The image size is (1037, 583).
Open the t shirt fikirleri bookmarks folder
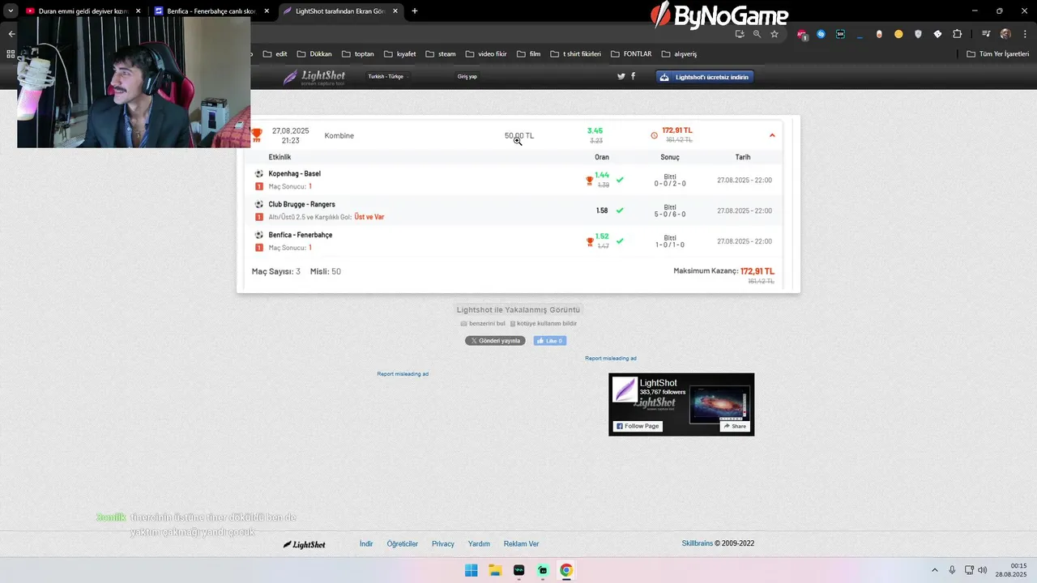pyautogui.click(x=576, y=53)
